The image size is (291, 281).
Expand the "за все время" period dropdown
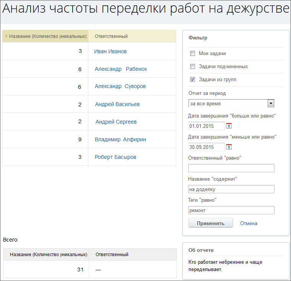[x=231, y=103]
